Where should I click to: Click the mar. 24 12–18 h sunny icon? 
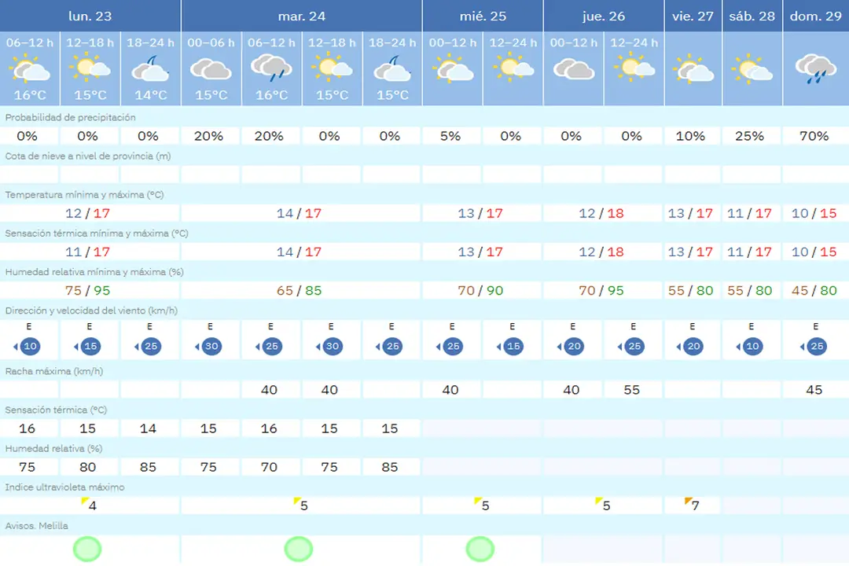pyautogui.click(x=332, y=68)
